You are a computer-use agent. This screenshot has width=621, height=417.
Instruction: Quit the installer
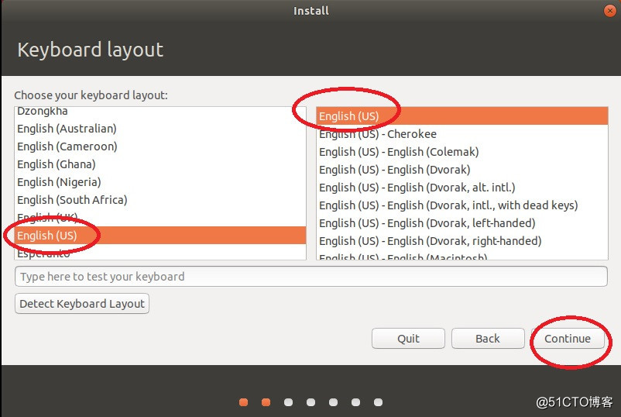point(408,339)
